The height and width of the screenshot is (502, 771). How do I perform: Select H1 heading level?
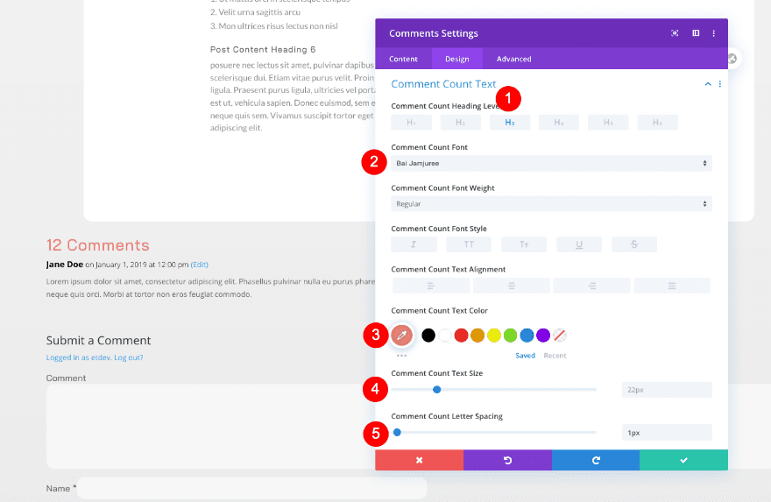(x=411, y=123)
